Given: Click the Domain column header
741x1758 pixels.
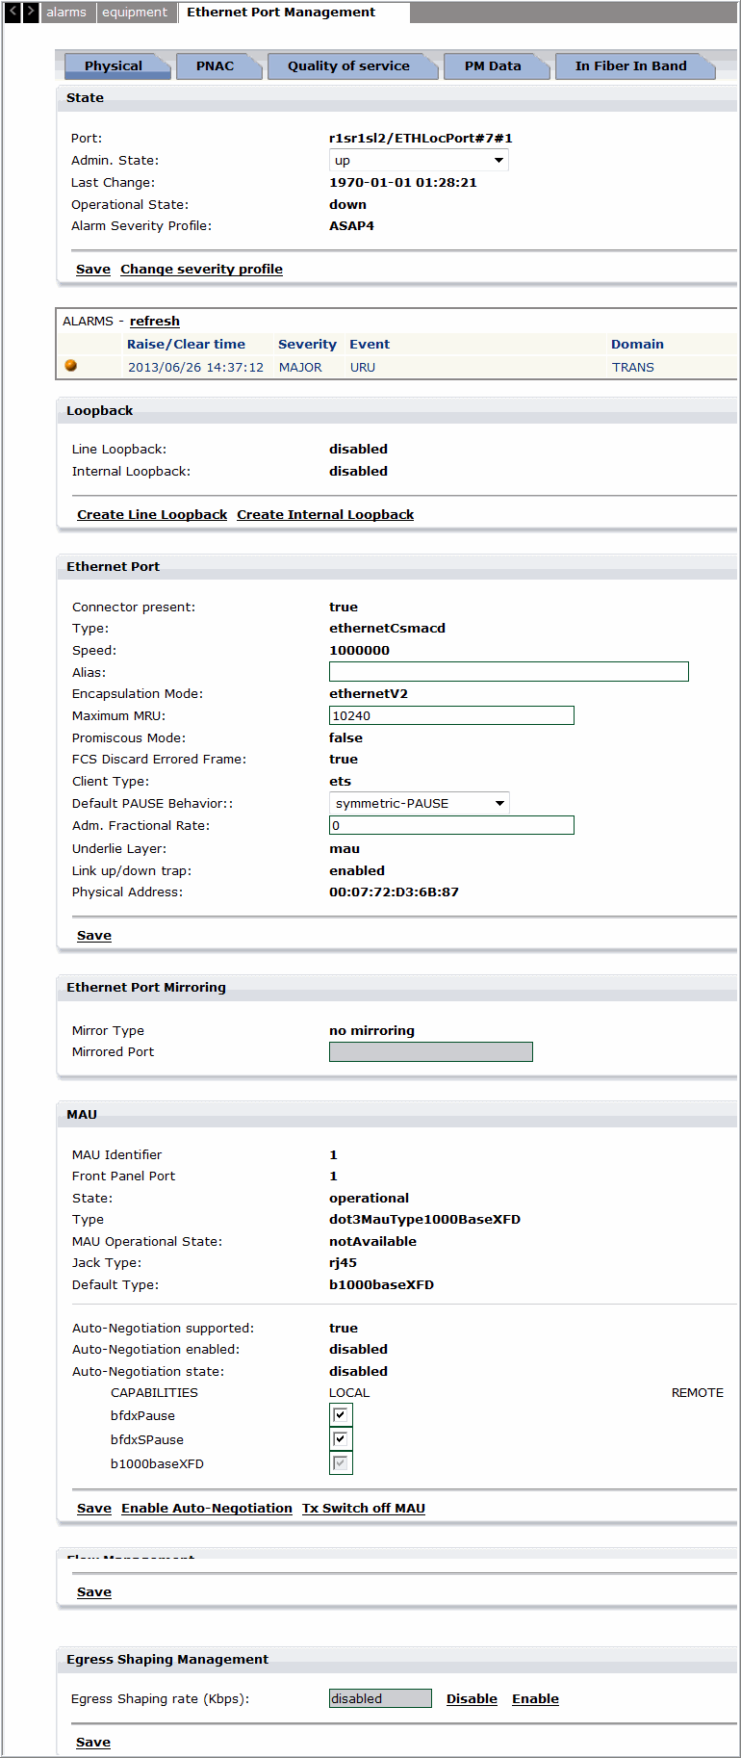Looking at the screenshot, I should [637, 345].
